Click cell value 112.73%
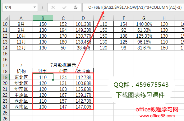The height and width of the screenshot is (121, 184). click(83, 77)
